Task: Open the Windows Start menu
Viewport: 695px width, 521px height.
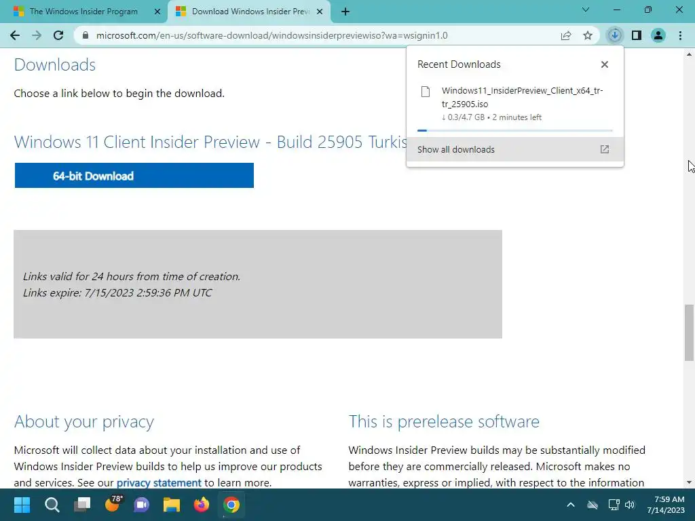Action: pyautogui.click(x=22, y=505)
